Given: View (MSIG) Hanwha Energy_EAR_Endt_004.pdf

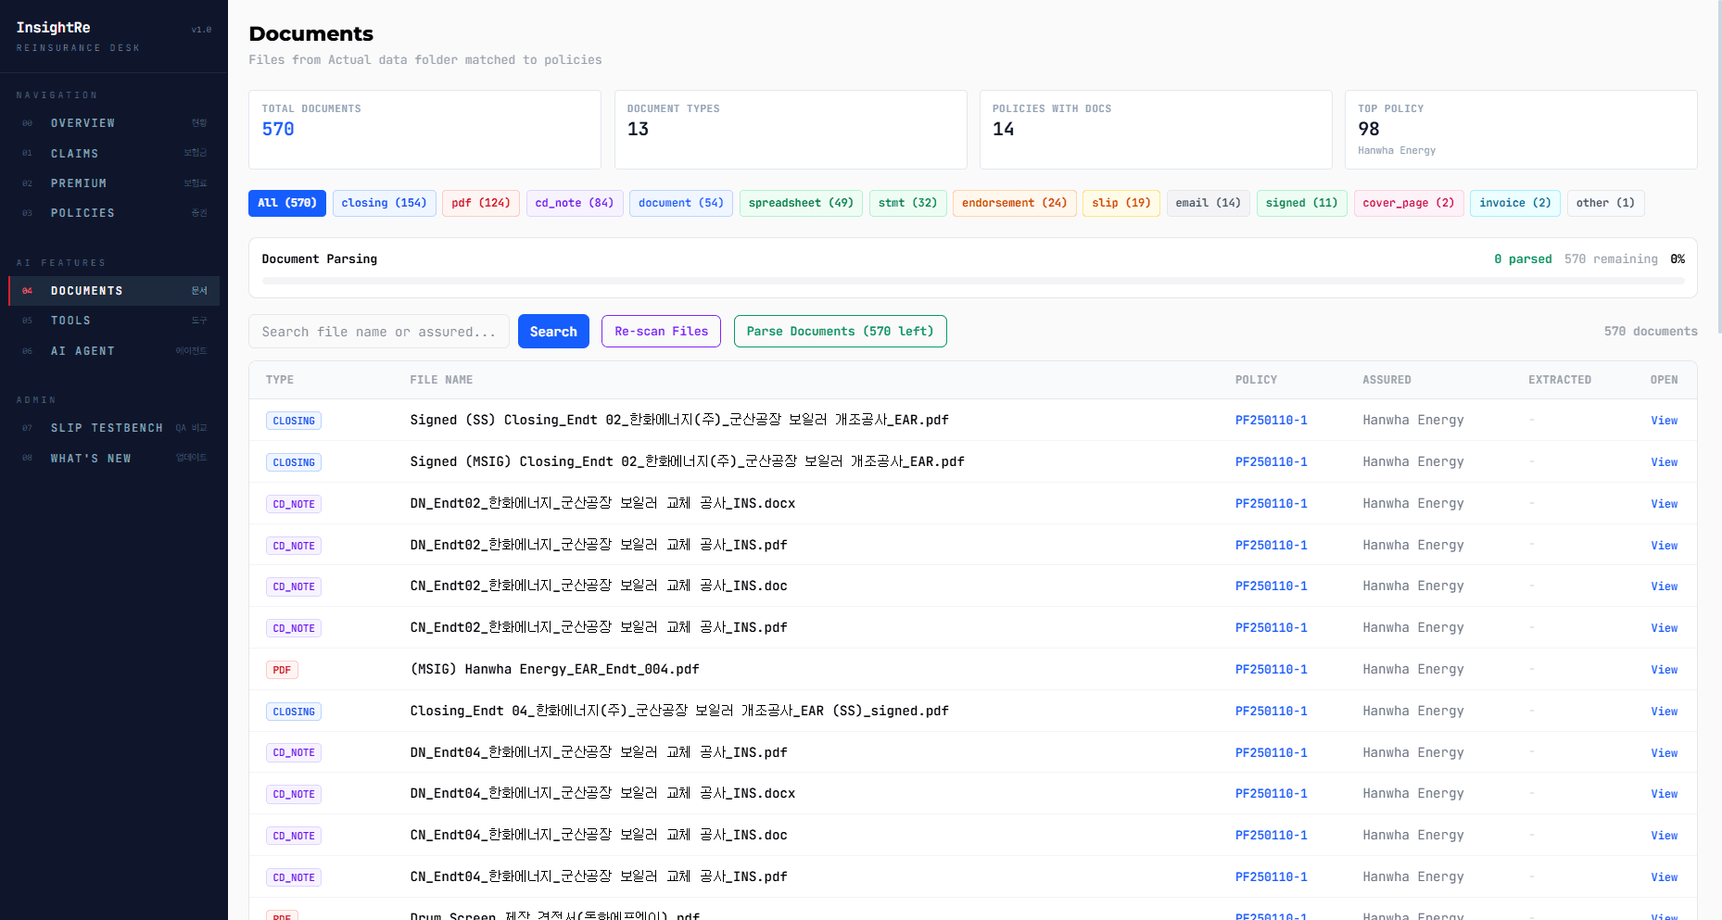Looking at the screenshot, I should point(1664,670).
